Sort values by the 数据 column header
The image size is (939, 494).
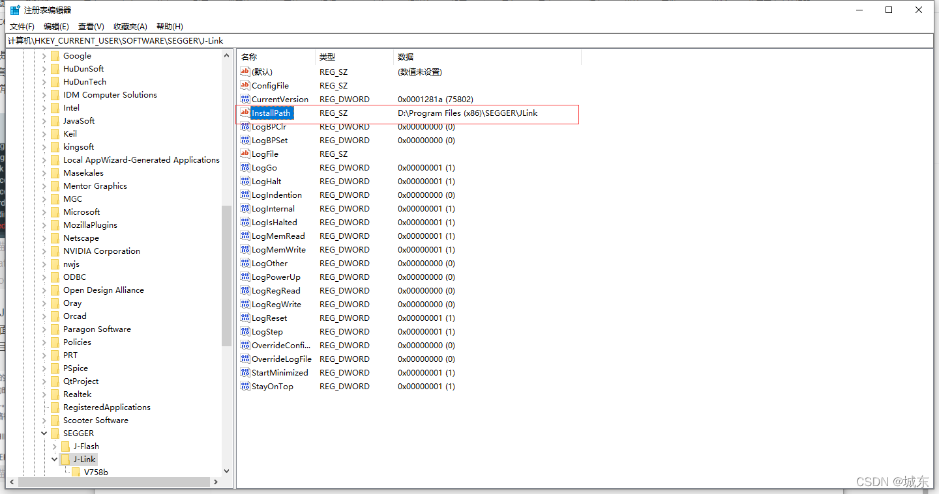click(x=488, y=57)
